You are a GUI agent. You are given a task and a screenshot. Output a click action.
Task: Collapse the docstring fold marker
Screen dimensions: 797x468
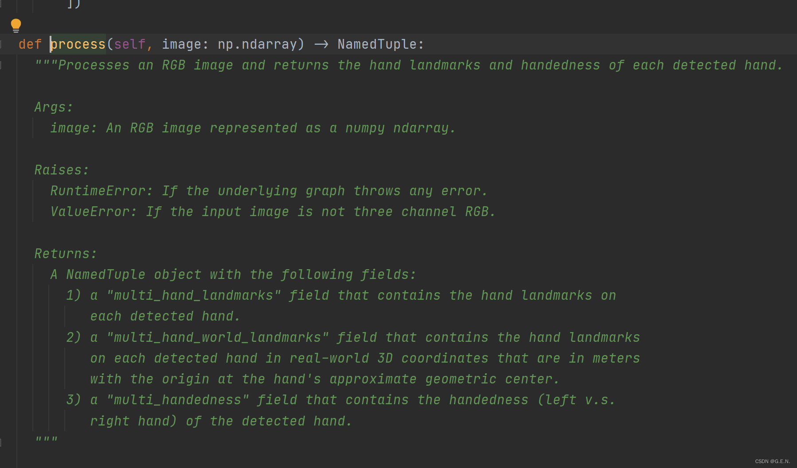[x=1, y=66]
